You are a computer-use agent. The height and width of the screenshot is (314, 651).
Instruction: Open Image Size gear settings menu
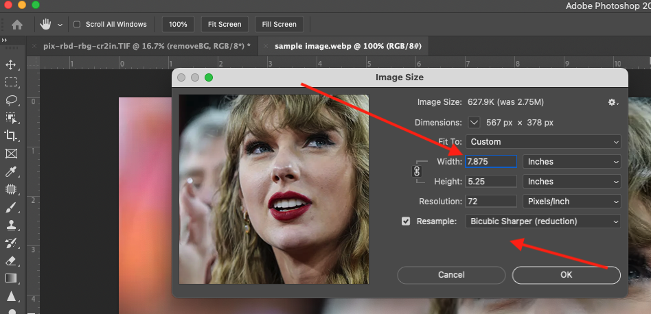click(613, 102)
